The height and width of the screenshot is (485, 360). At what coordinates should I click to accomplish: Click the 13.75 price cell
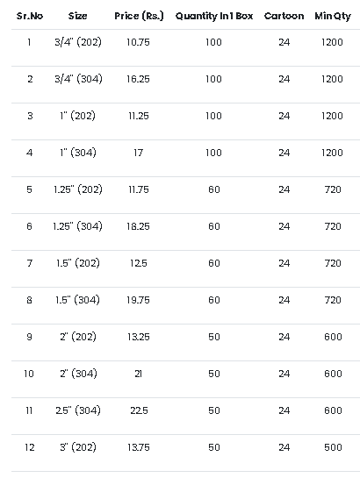click(139, 447)
